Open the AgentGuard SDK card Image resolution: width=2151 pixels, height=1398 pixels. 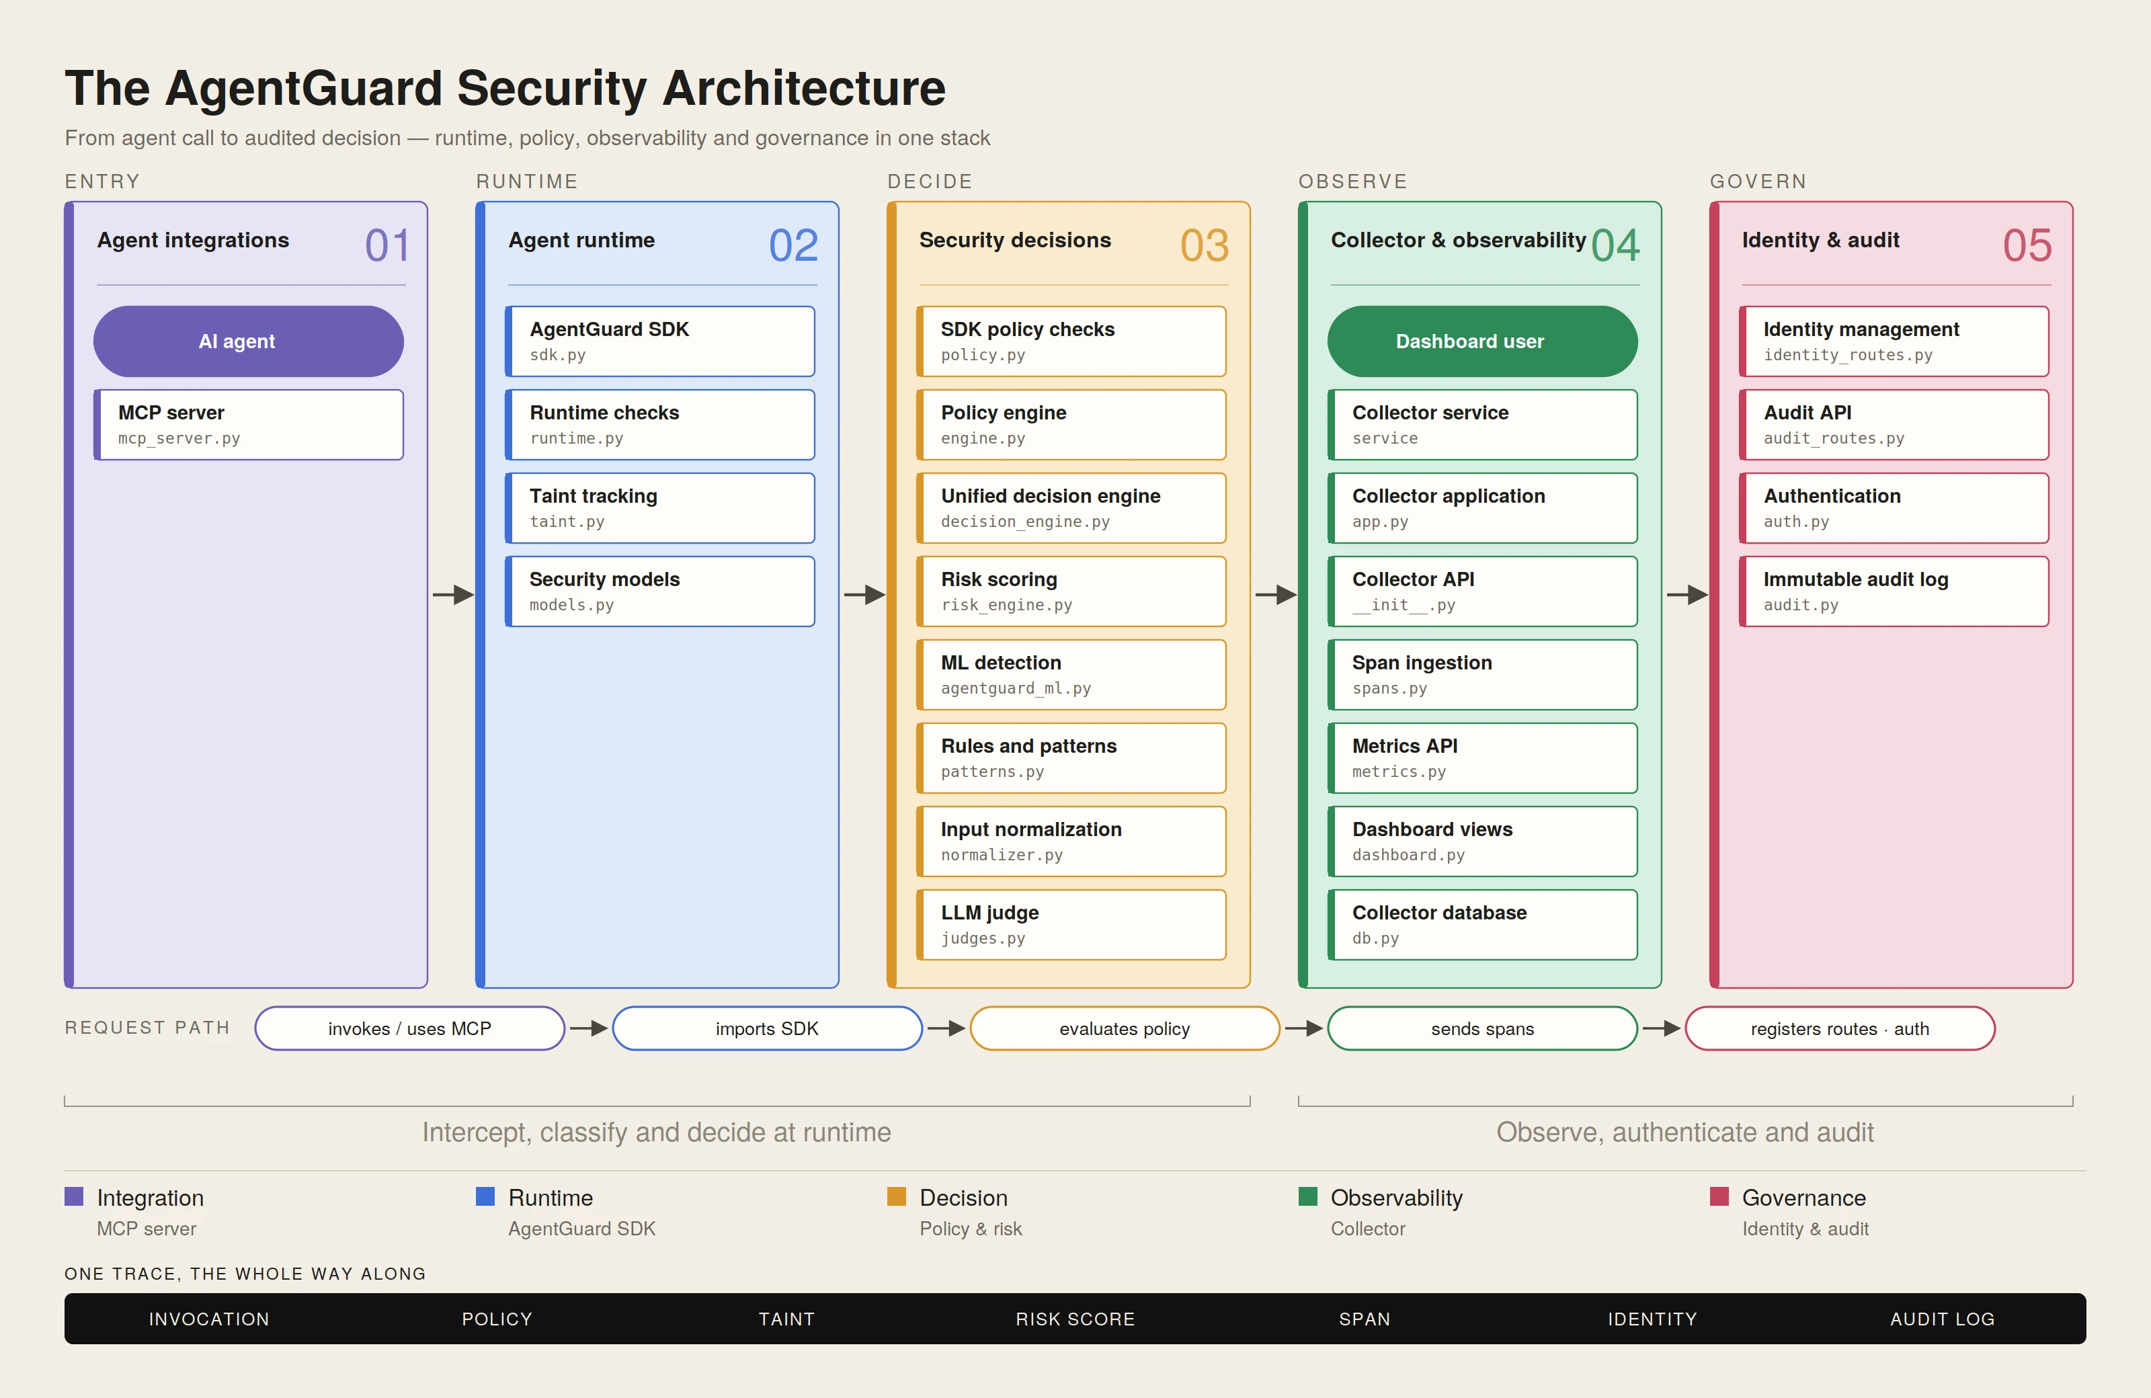coord(660,341)
